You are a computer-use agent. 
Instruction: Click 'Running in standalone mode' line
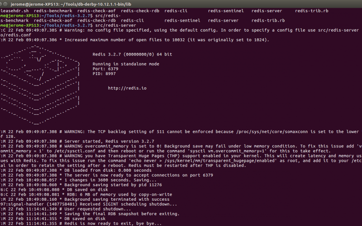126,64
